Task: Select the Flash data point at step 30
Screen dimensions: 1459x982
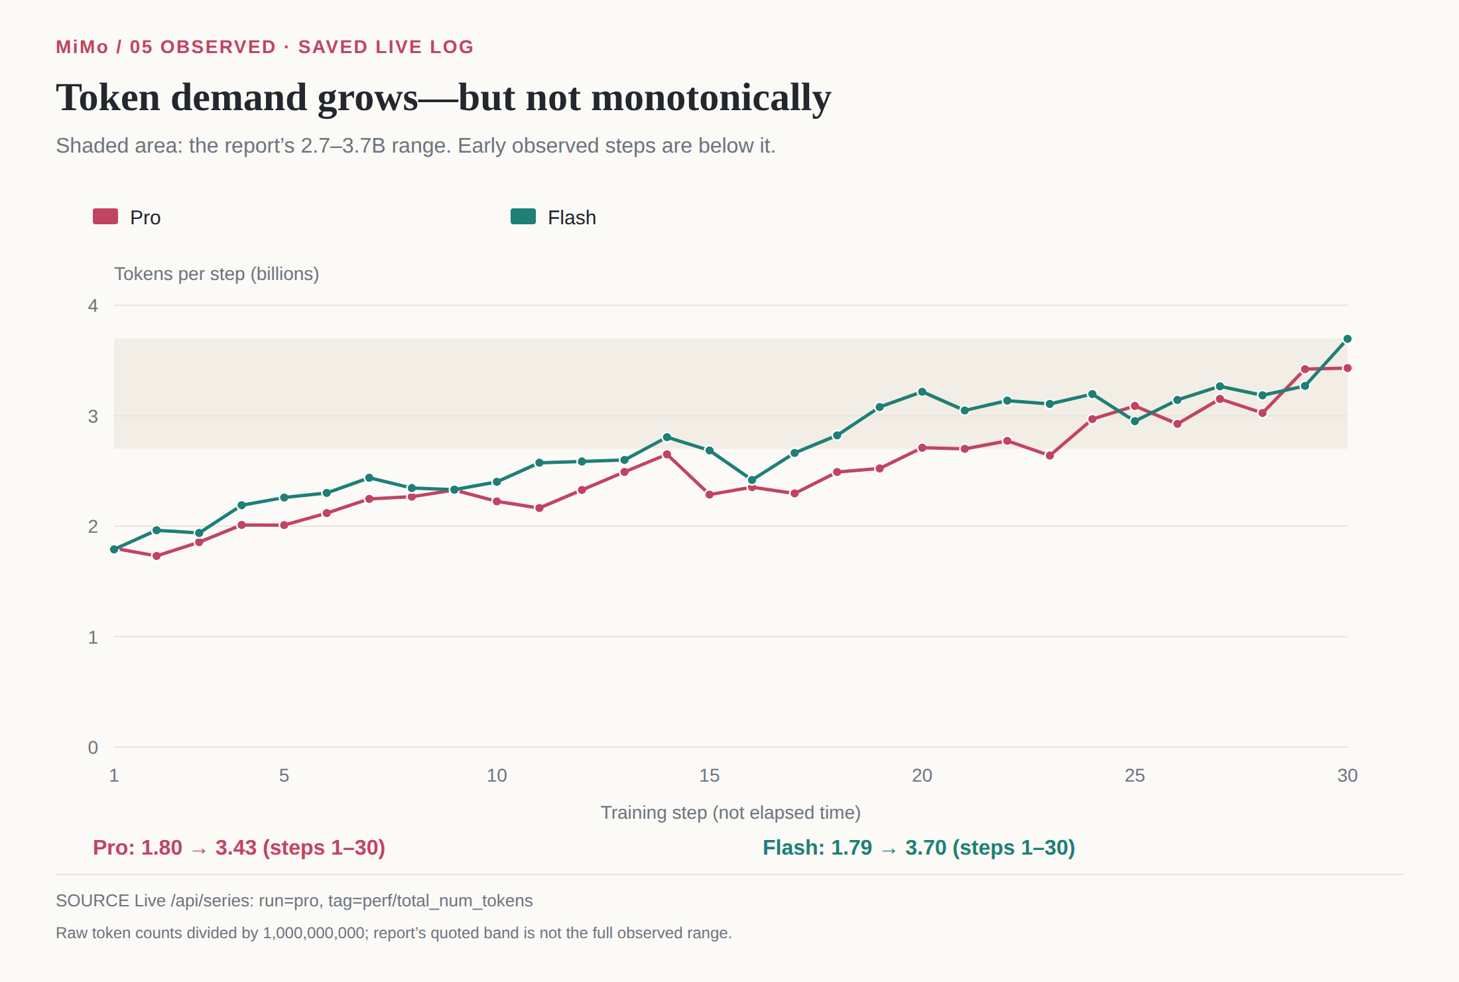Action: click(1347, 339)
